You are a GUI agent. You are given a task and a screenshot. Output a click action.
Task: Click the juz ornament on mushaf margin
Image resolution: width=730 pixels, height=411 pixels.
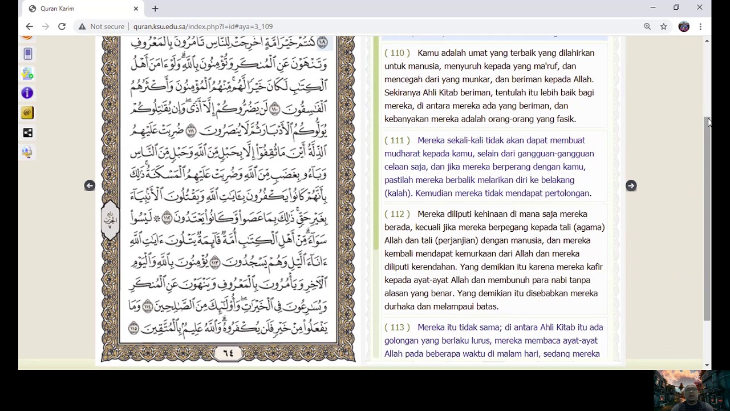coord(110,219)
